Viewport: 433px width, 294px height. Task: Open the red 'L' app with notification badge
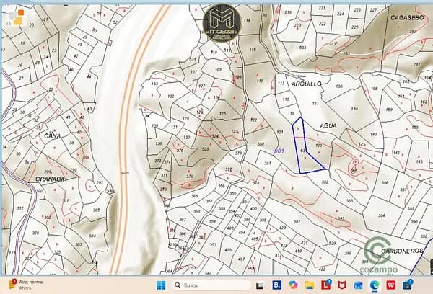[x=325, y=285]
